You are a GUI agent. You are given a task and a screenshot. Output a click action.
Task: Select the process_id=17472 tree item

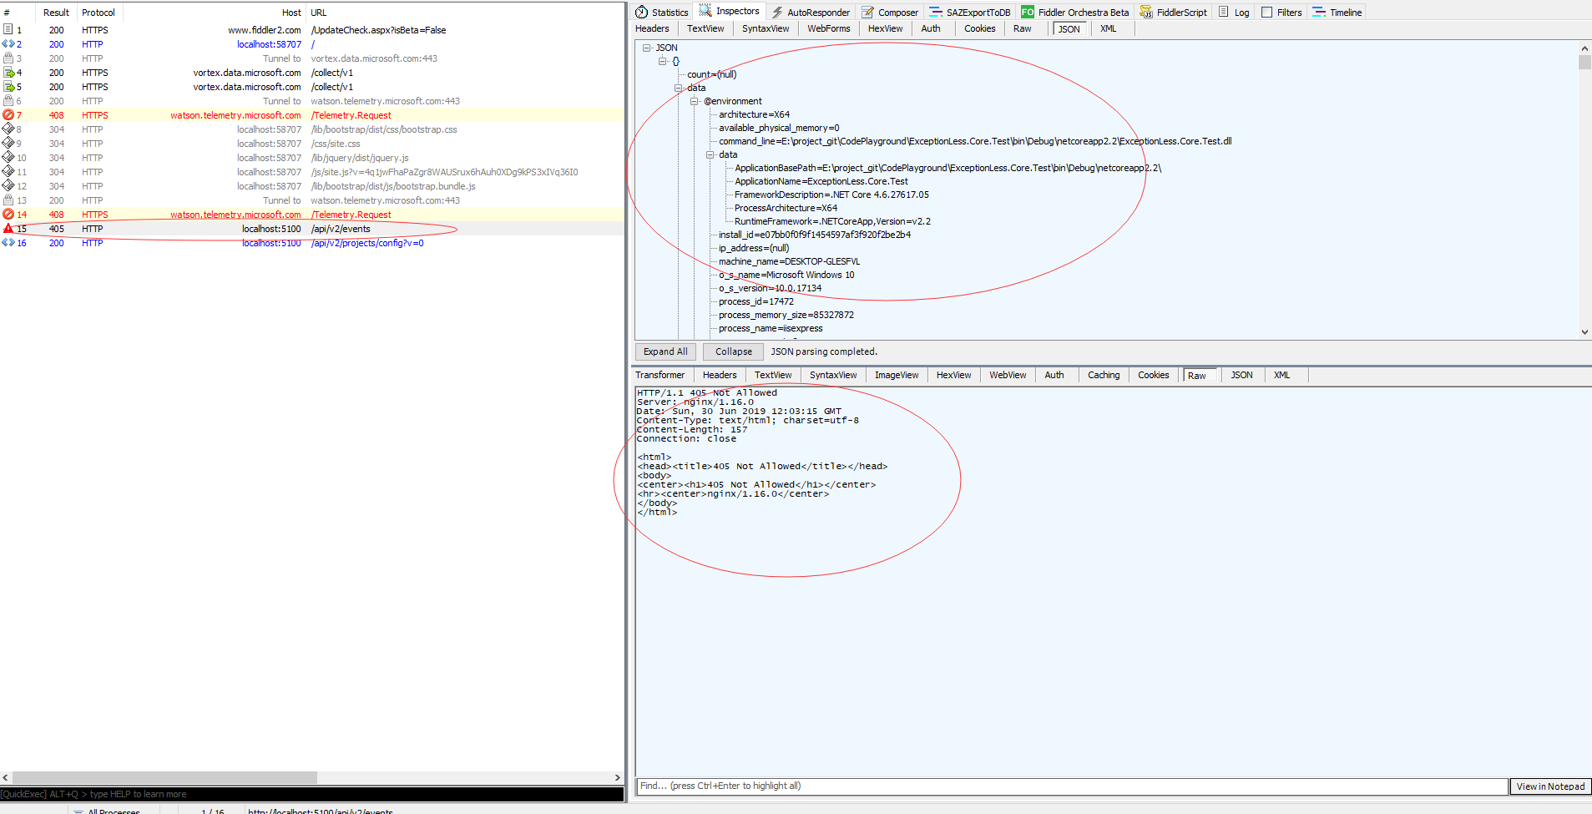tap(756, 301)
